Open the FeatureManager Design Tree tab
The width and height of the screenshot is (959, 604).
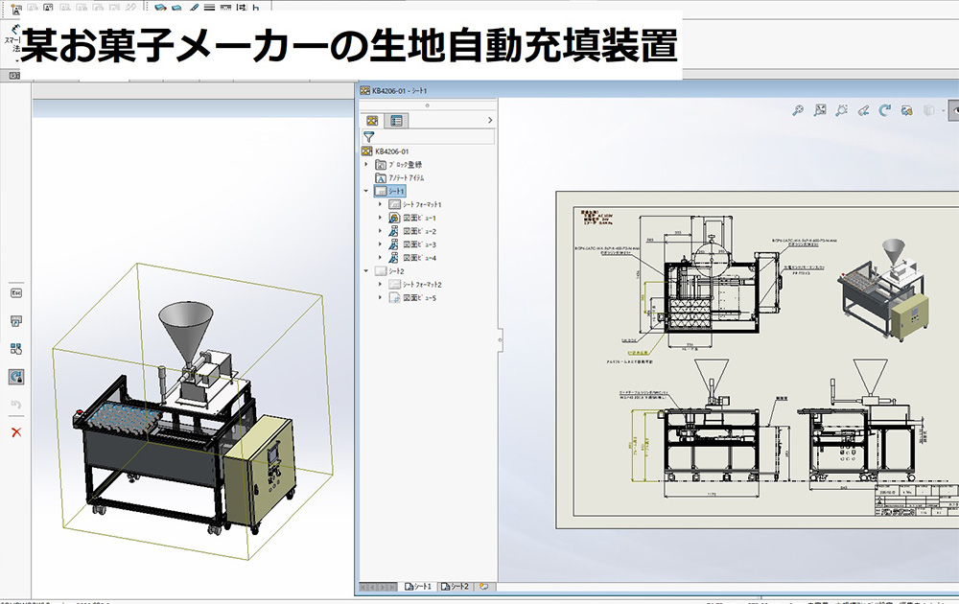[x=372, y=121]
